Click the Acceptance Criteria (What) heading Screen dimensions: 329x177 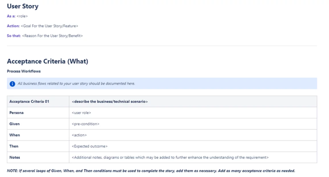tap(47, 61)
